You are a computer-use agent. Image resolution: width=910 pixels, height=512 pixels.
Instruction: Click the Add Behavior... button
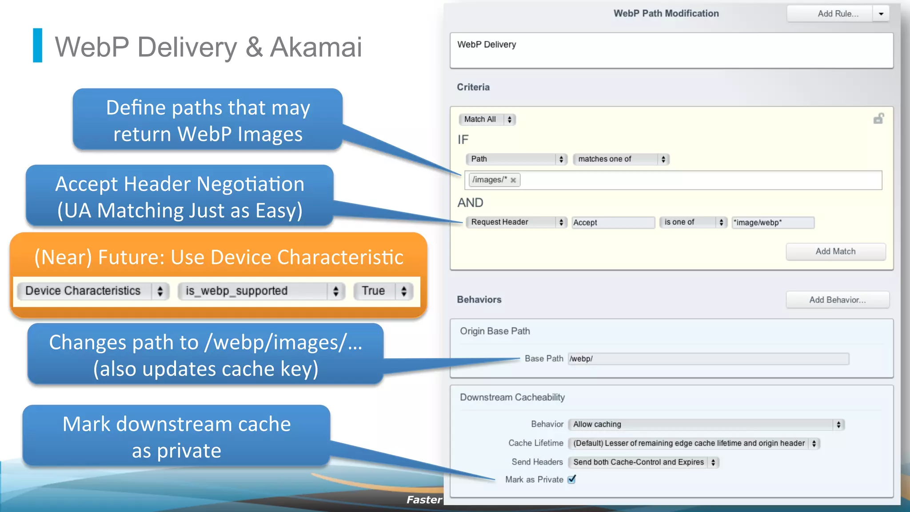click(838, 300)
